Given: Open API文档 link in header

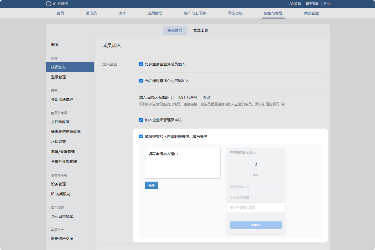Looking at the screenshot, I should pos(295,4).
